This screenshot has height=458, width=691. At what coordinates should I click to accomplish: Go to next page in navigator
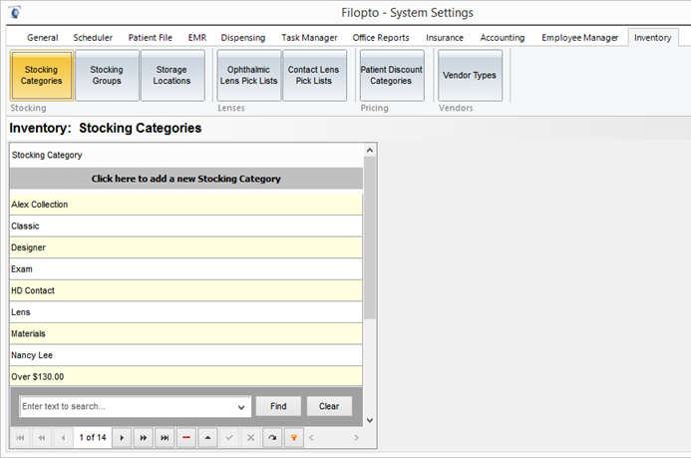click(x=144, y=438)
